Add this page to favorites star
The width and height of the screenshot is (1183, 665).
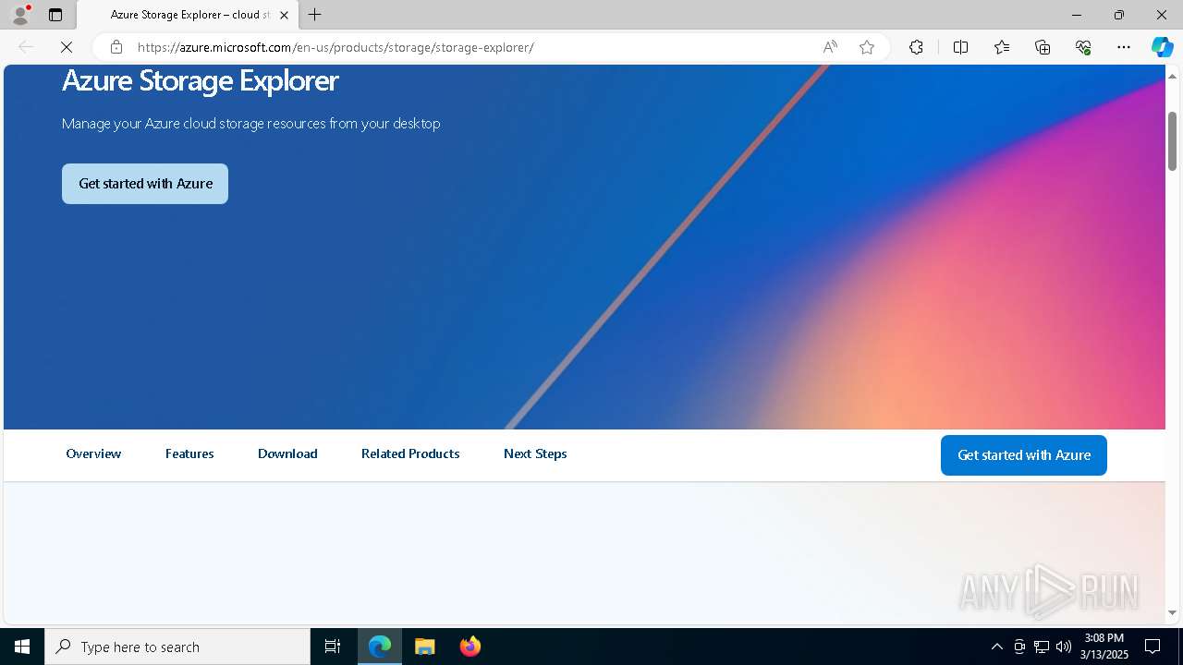coord(867,47)
